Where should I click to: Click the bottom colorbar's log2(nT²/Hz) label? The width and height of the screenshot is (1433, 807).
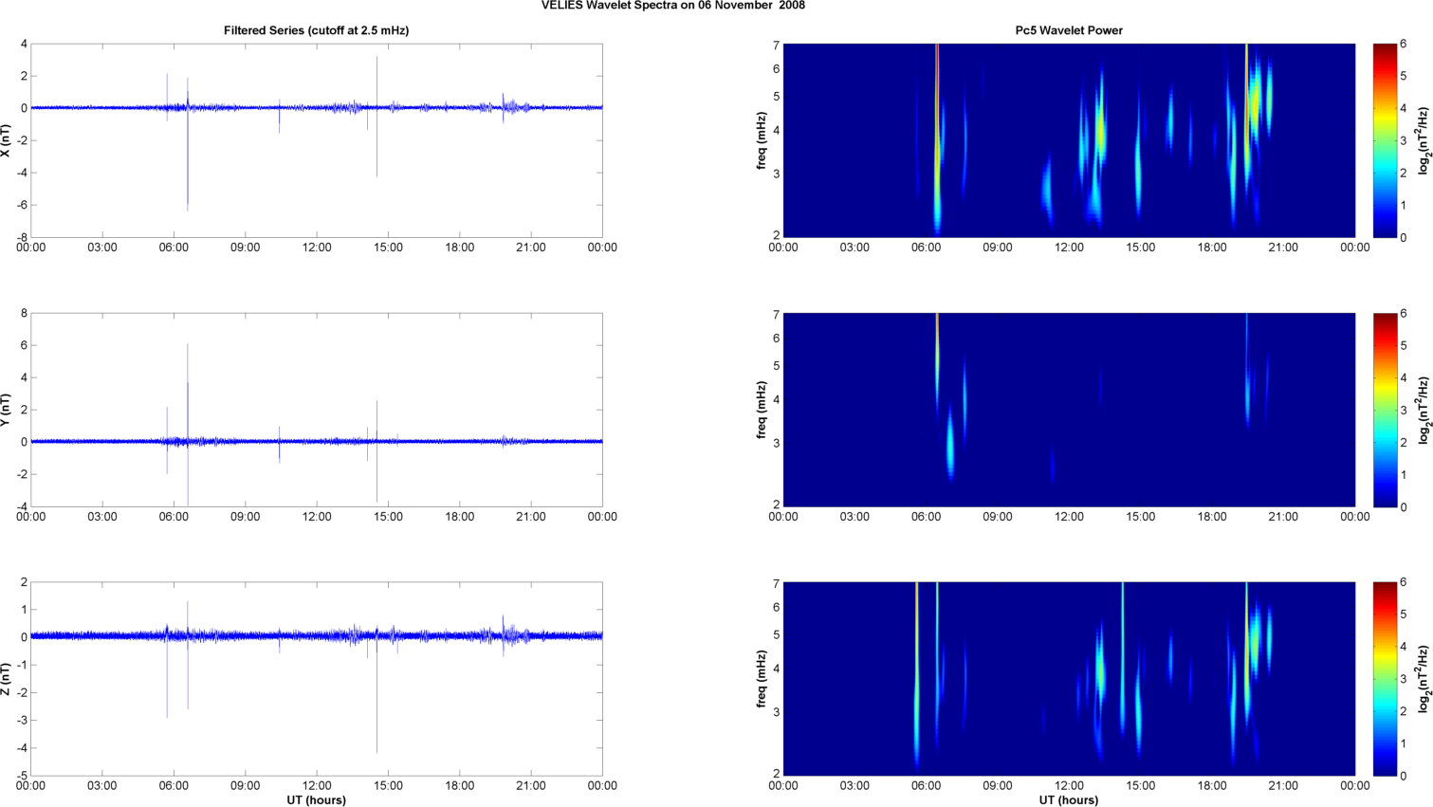pyautogui.click(x=1423, y=679)
